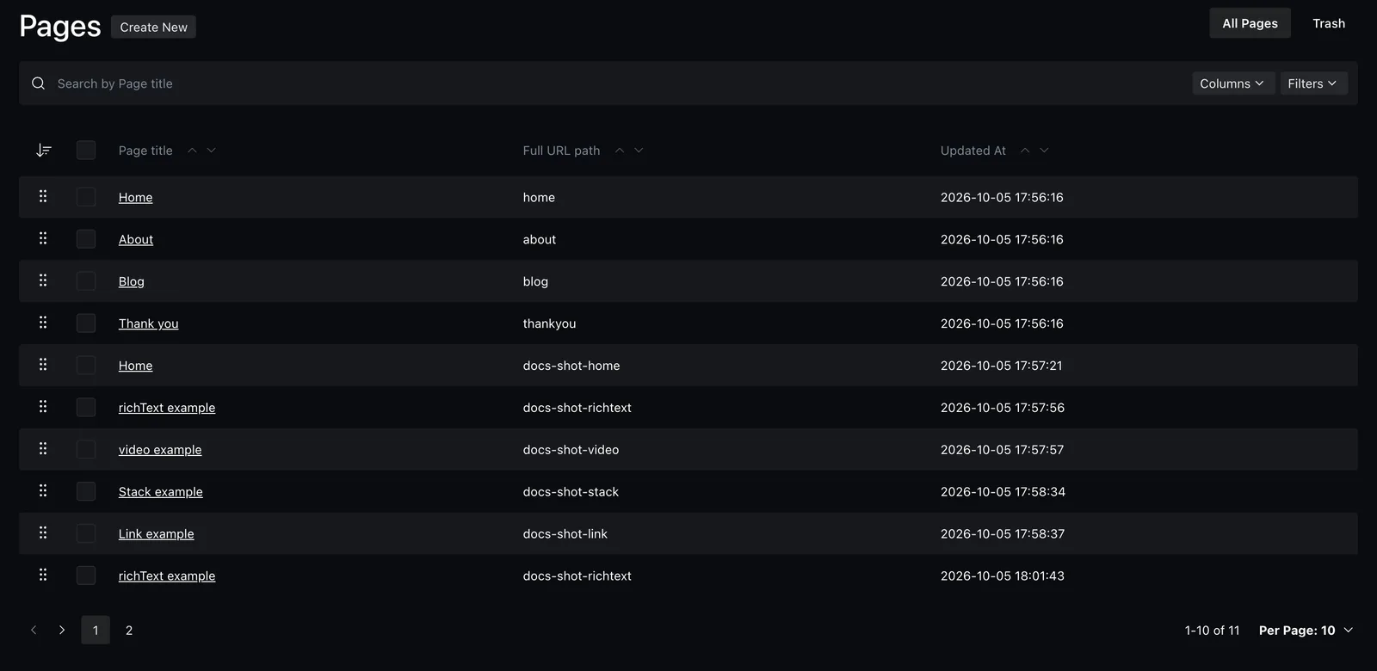Image resolution: width=1377 pixels, height=671 pixels.
Task: Open the Stack example page link
Action: click(161, 492)
